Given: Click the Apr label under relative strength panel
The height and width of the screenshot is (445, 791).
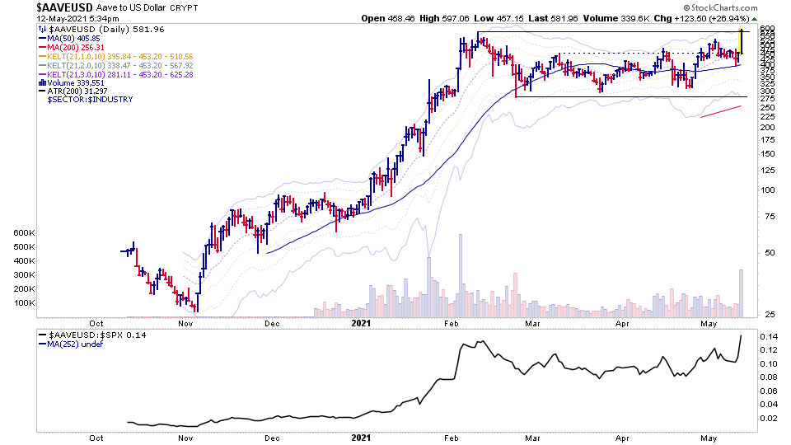Looking at the screenshot, I should 622,438.
